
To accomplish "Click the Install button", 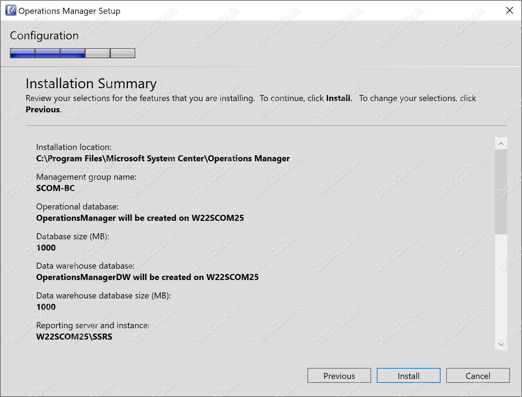I will point(409,376).
